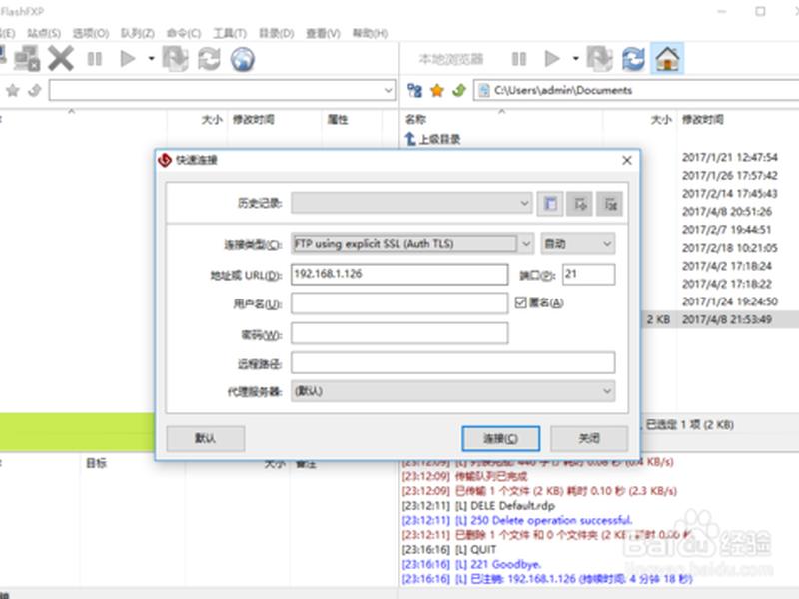Open the 队列(Z) menu
Viewport: 799px width, 599px height.
pos(137,34)
